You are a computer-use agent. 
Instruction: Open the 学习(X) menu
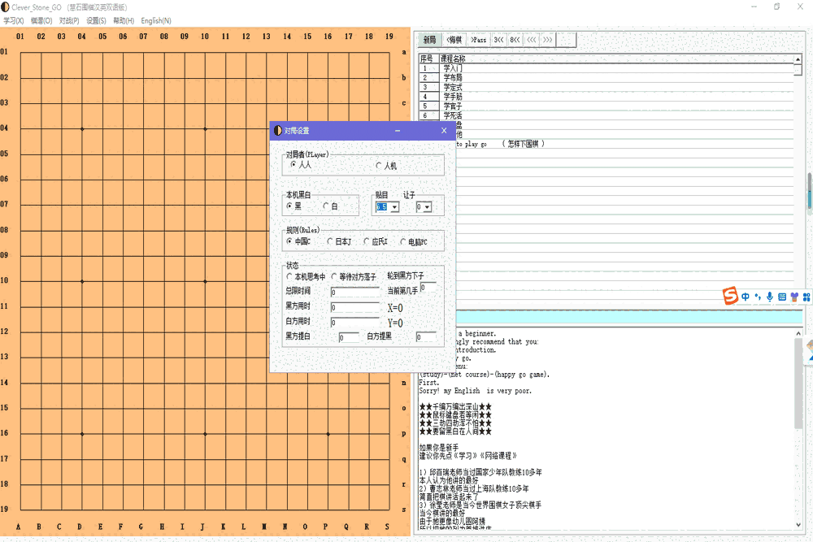click(14, 20)
